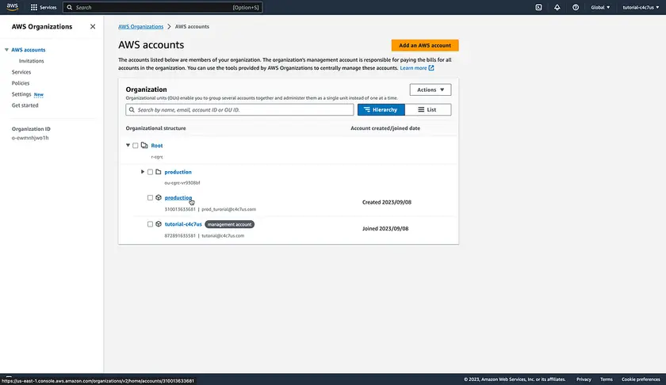Collapse the AWS accounts sidebar section
The image size is (666, 385).
6,50
